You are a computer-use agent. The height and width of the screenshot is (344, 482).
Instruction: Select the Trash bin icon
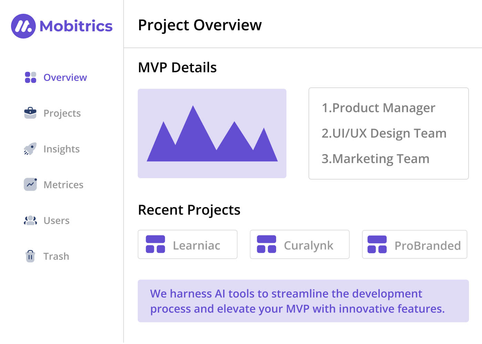(x=30, y=256)
